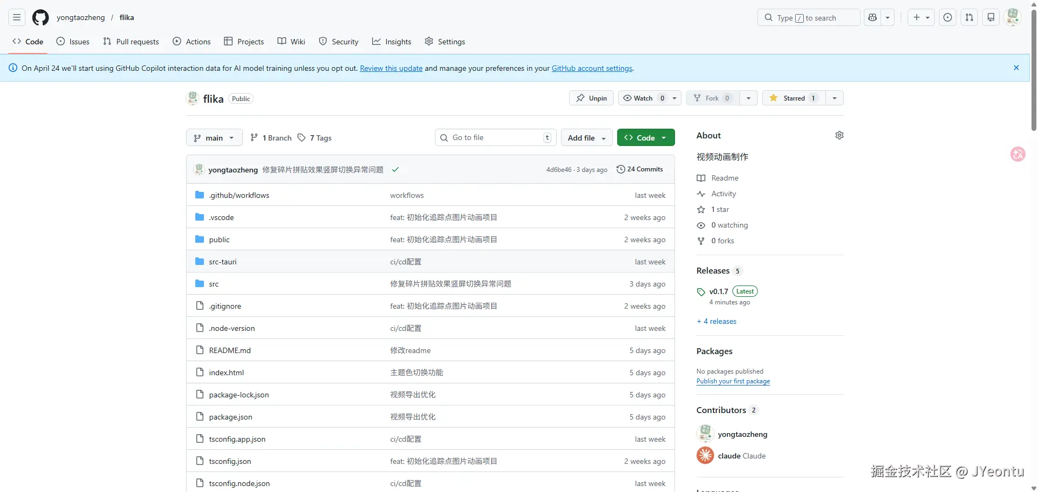1038x492 pixels.
Task: Open the .vscode folder
Action: [x=221, y=217]
